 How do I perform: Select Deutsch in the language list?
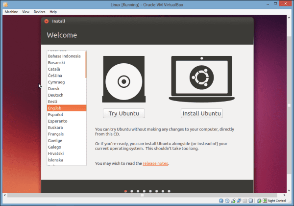click(66, 95)
